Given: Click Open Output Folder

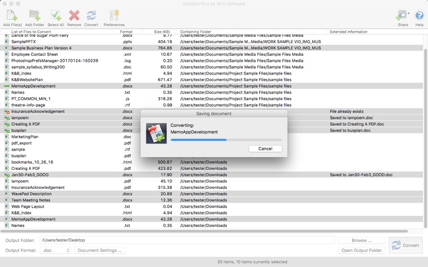Looking at the screenshot, I should coord(361,250).
